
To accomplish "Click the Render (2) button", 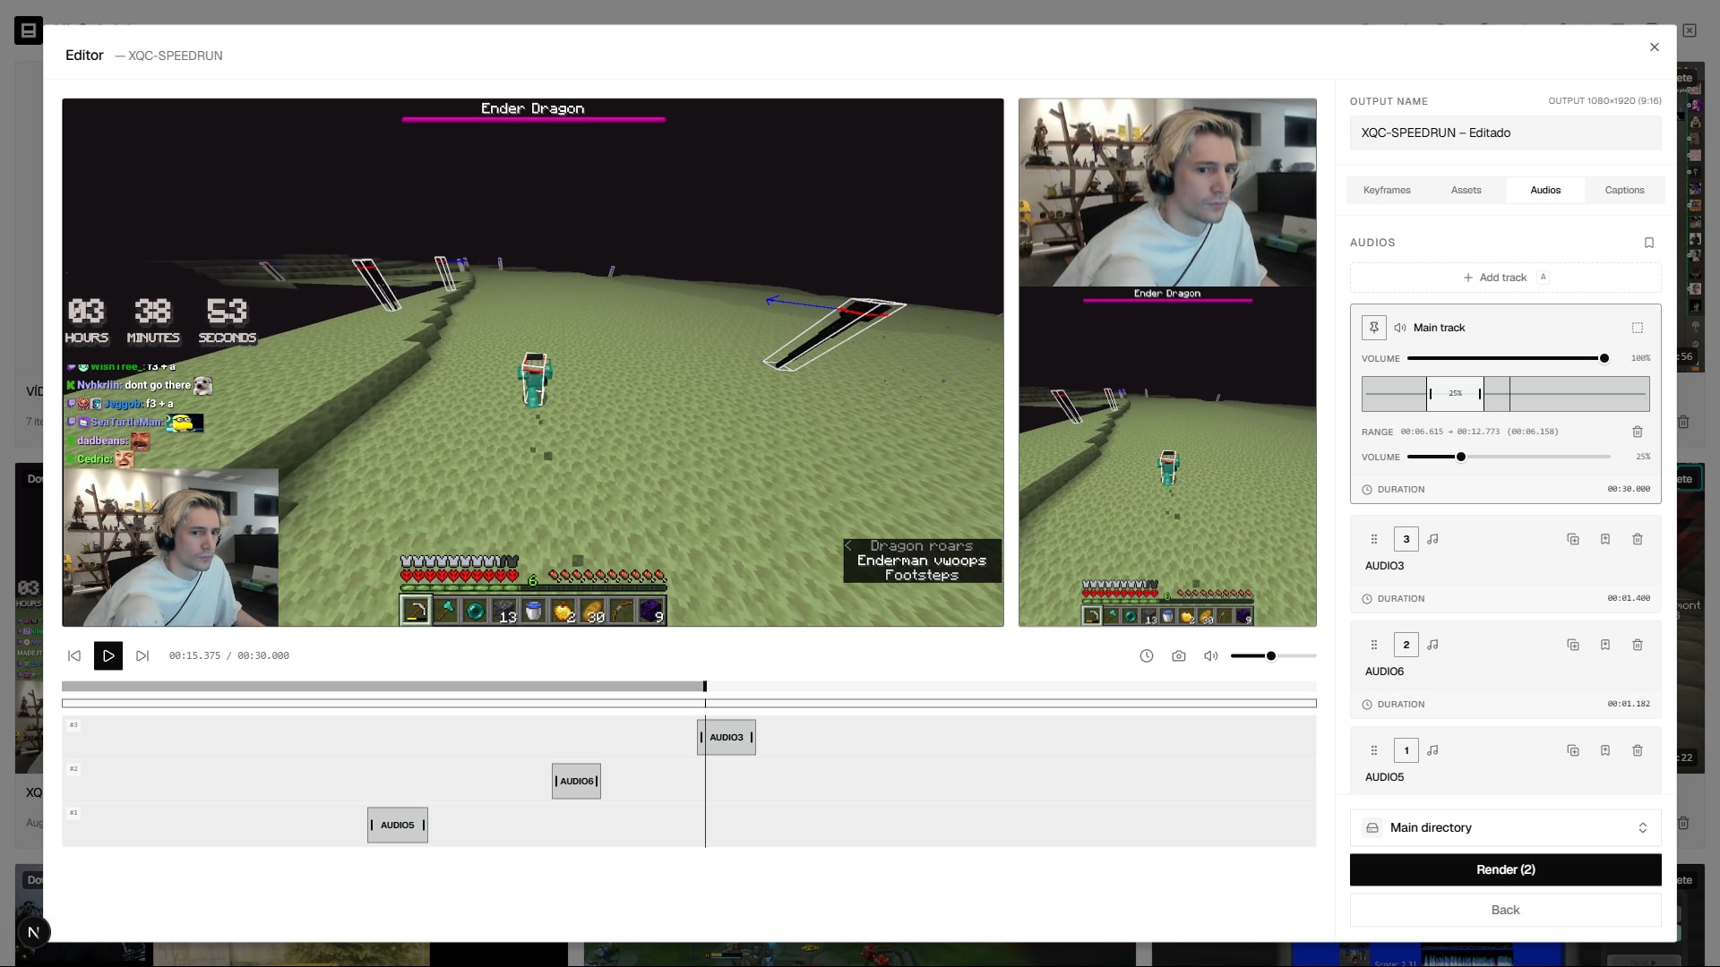I will [1505, 870].
